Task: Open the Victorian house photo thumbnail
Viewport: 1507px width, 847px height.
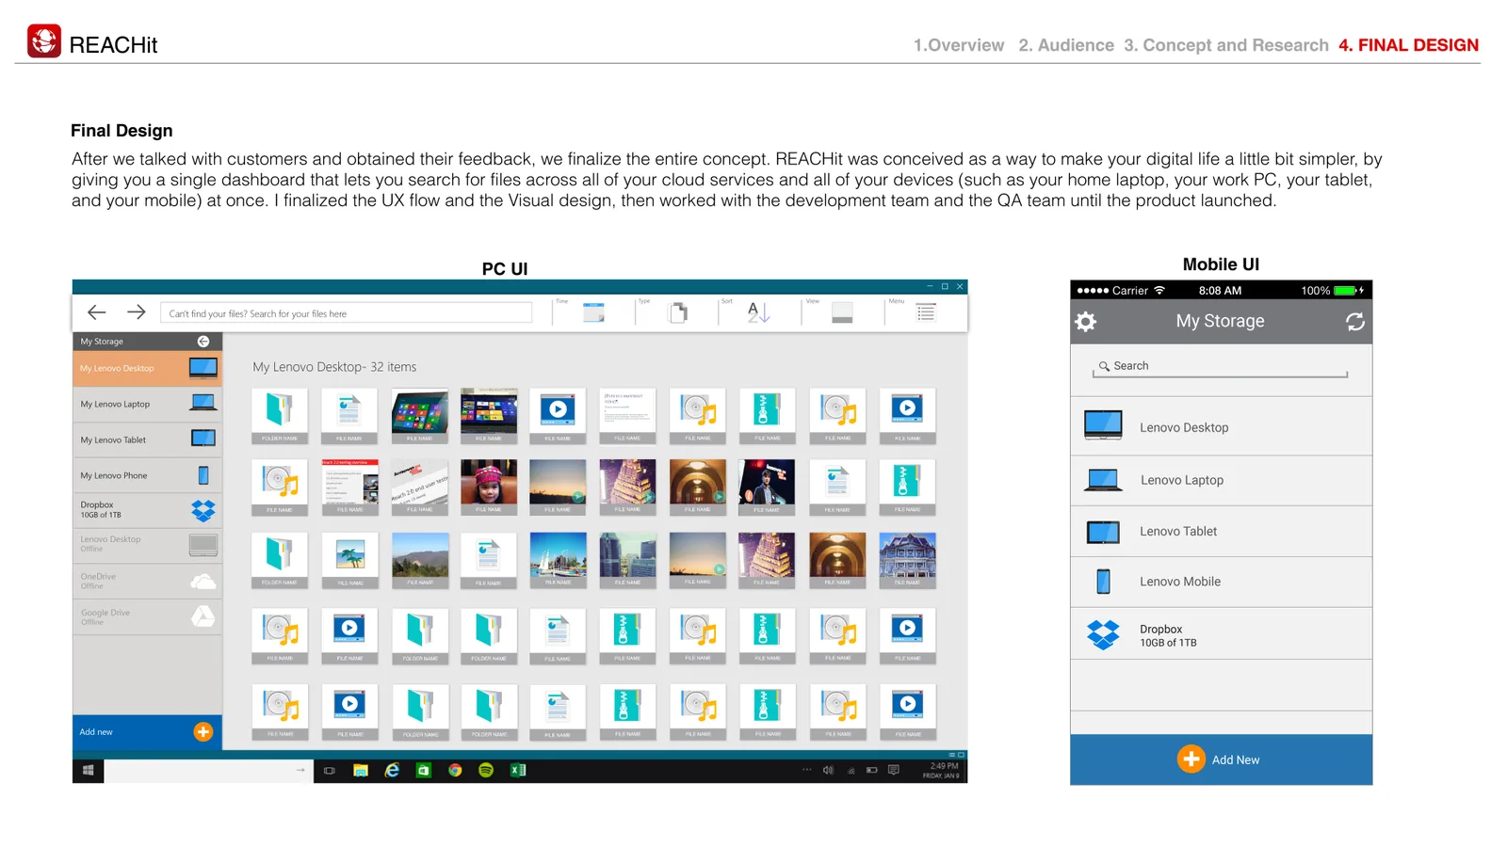Action: pos(907,561)
